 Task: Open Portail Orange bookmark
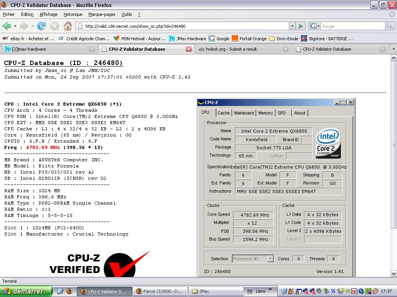pos(249,39)
